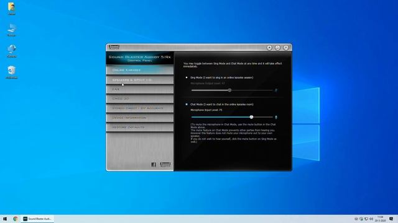
Task: Click the Sound Blaster Audigy taskbar button
Action: pos(37,219)
